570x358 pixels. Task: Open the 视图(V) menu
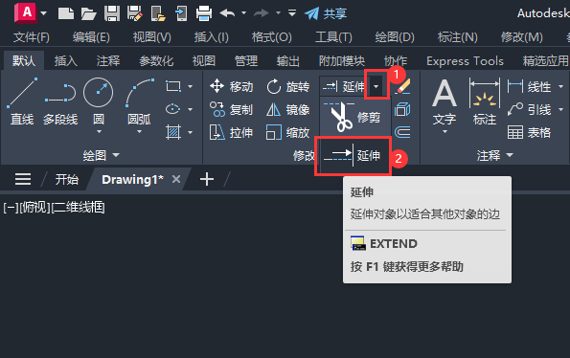click(152, 37)
